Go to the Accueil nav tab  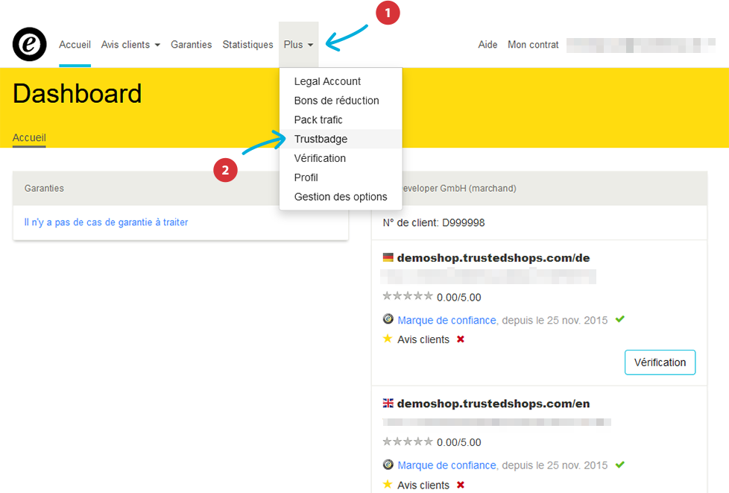(x=75, y=45)
